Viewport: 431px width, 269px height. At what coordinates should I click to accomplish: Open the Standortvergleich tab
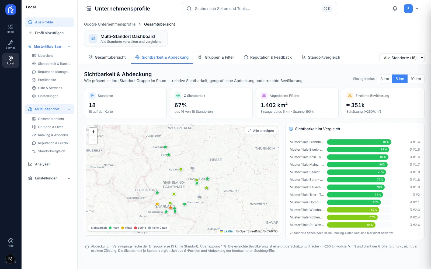321,57
